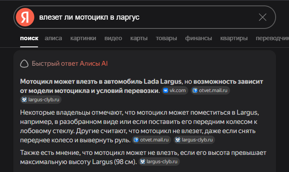Open largus-clyb.ru chip after "(98 см)"
The width and height of the screenshot is (289, 172).
pos(159,162)
